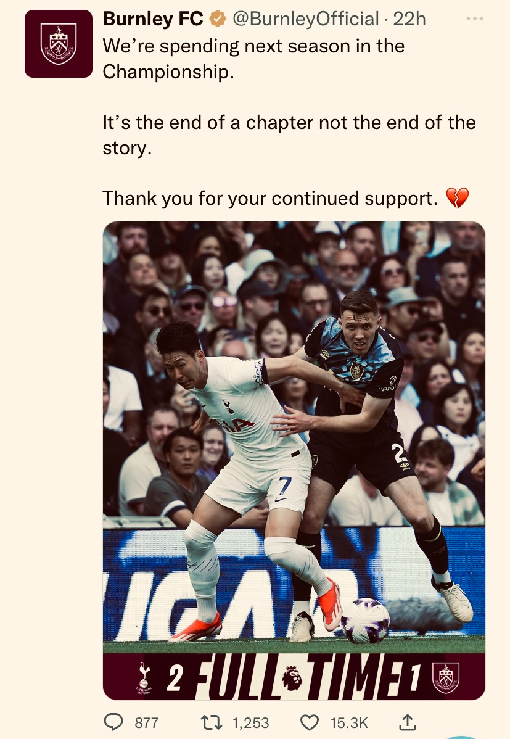Open the full-time match photo
Screen dimensions: 510x739
tap(294, 460)
